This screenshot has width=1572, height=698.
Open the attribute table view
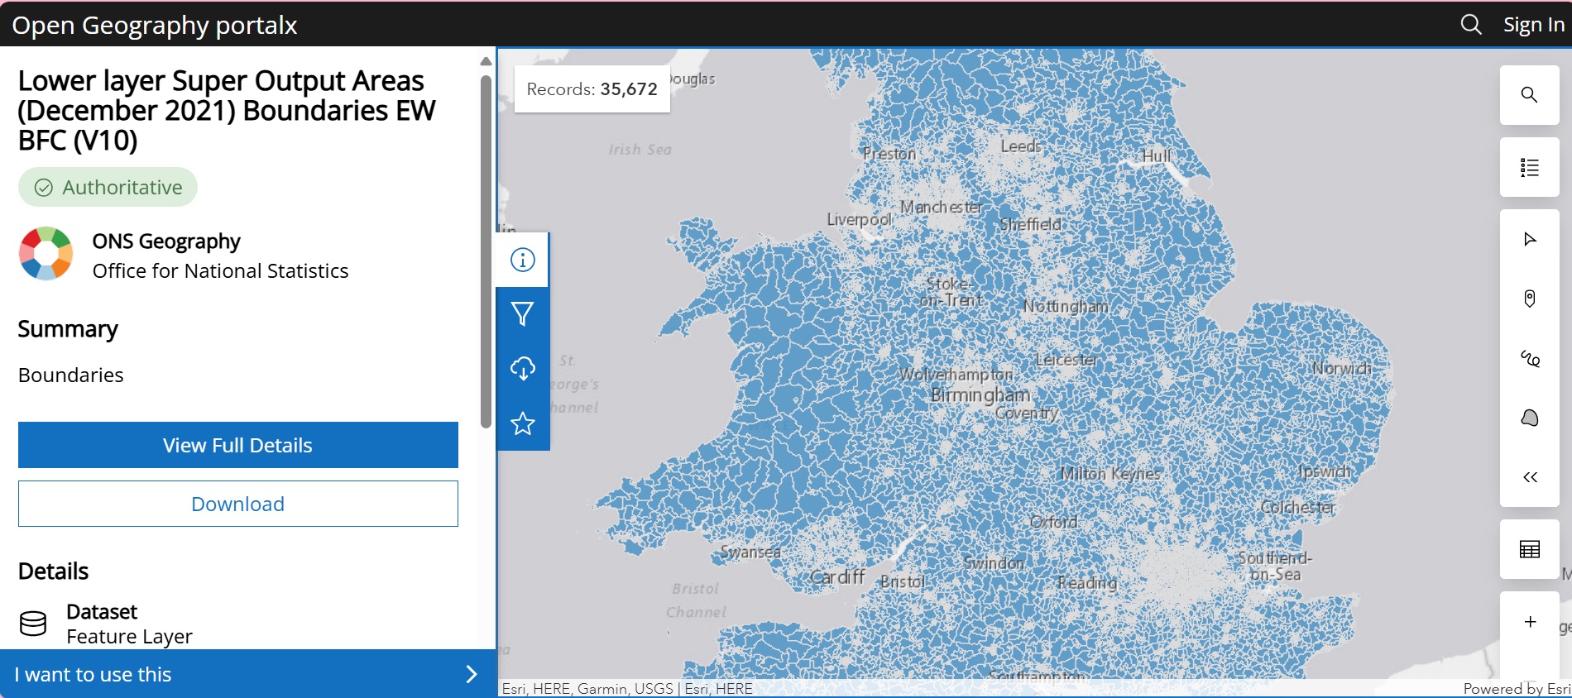(1529, 549)
